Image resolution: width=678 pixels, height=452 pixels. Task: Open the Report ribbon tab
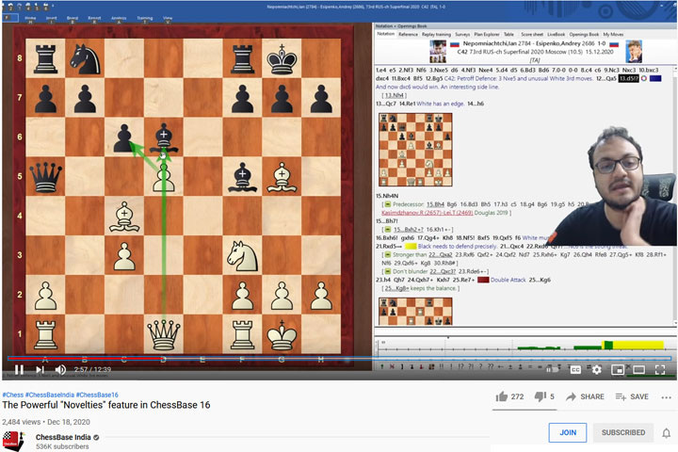coord(94,19)
